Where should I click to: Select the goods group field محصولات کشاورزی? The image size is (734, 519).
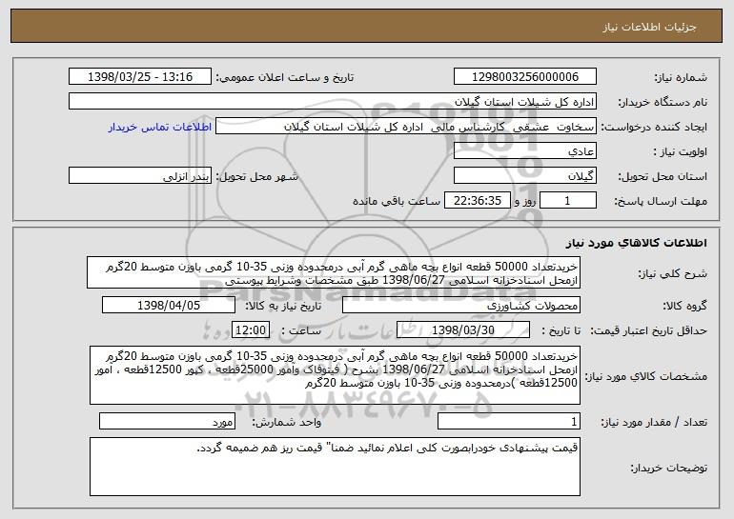coord(461,306)
